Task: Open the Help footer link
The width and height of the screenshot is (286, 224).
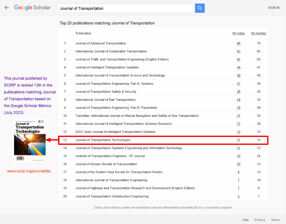Action: pyautogui.click(x=245, y=220)
